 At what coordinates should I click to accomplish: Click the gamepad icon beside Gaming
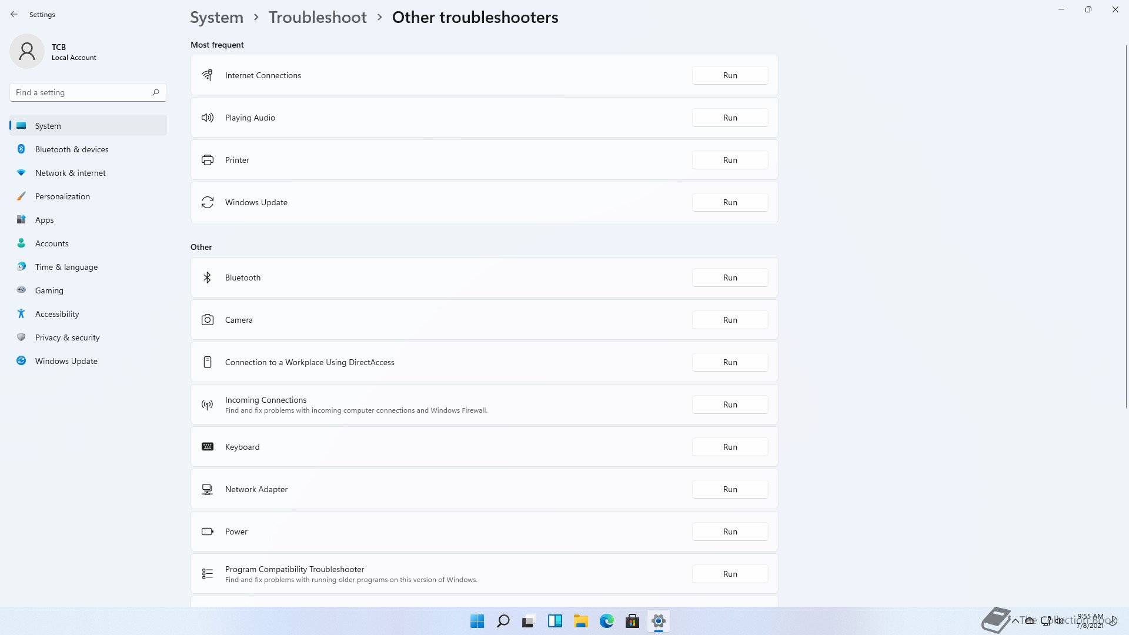point(21,290)
